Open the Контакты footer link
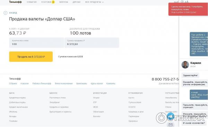Screen dimensions: 208x127 click(x=111, y=83)
